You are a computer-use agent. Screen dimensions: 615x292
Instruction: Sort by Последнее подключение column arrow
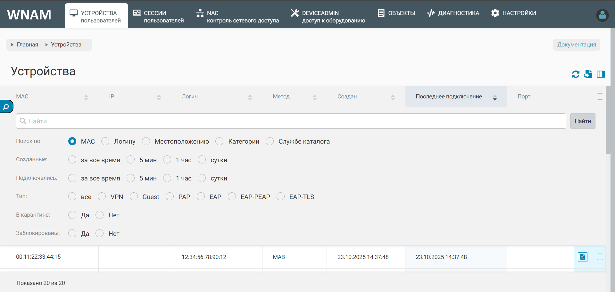coord(494,98)
